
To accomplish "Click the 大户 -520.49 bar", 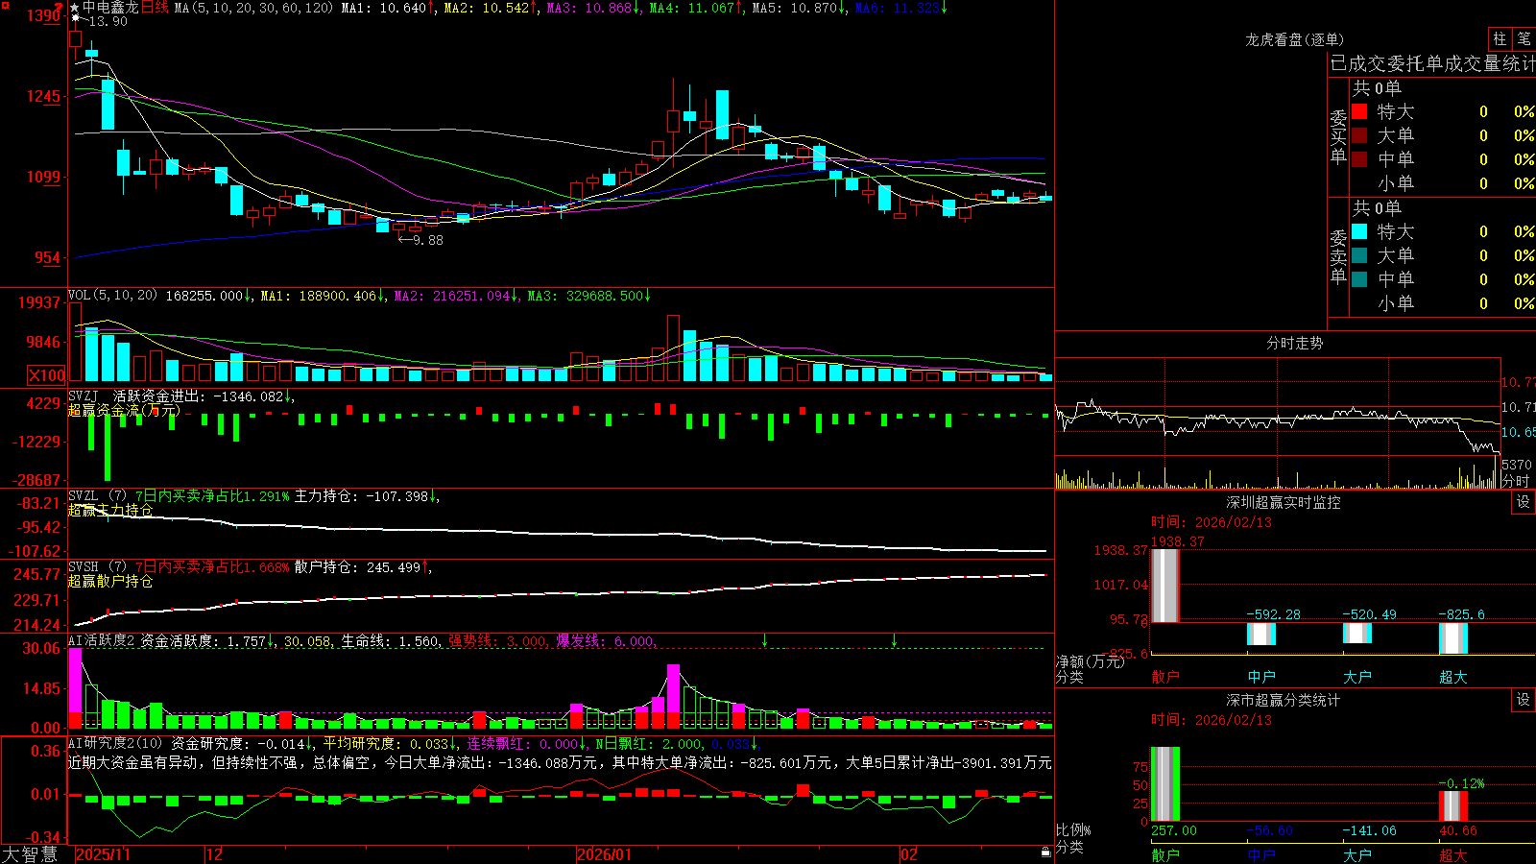I will tap(1356, 633).
